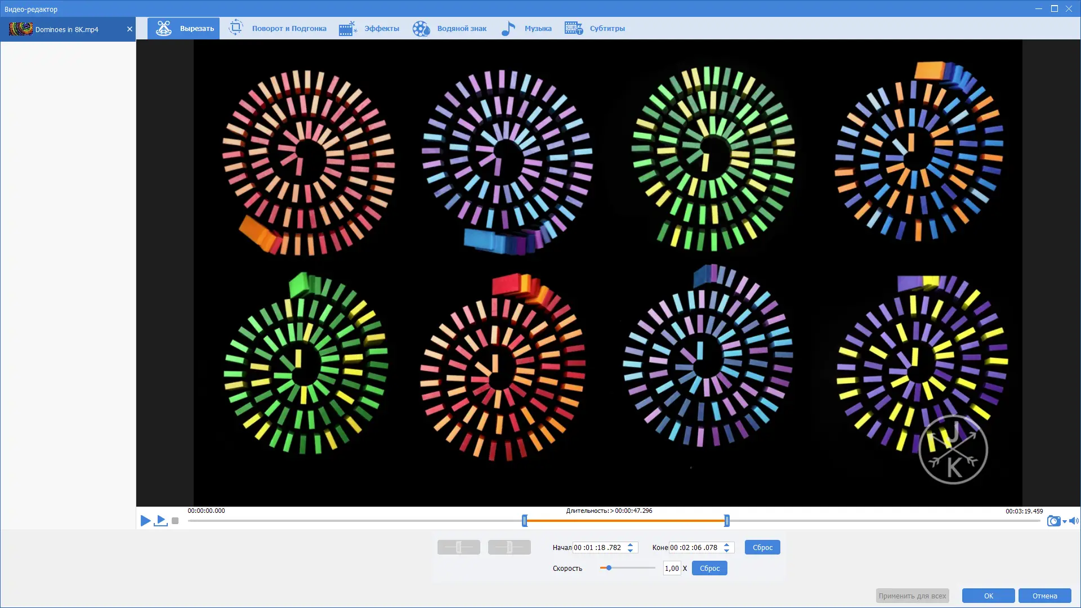1081x608 pixels.
Task: Open Эффекты via the filmstrip icon
Action: 347,28
